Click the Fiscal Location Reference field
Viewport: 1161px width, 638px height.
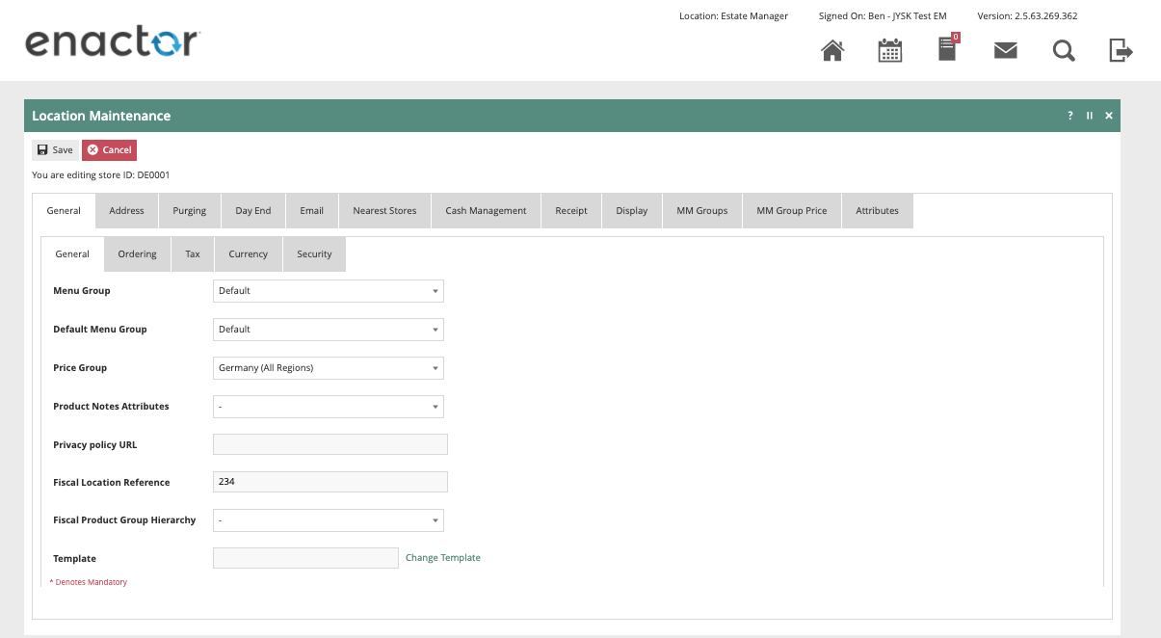tap(330, 482)
